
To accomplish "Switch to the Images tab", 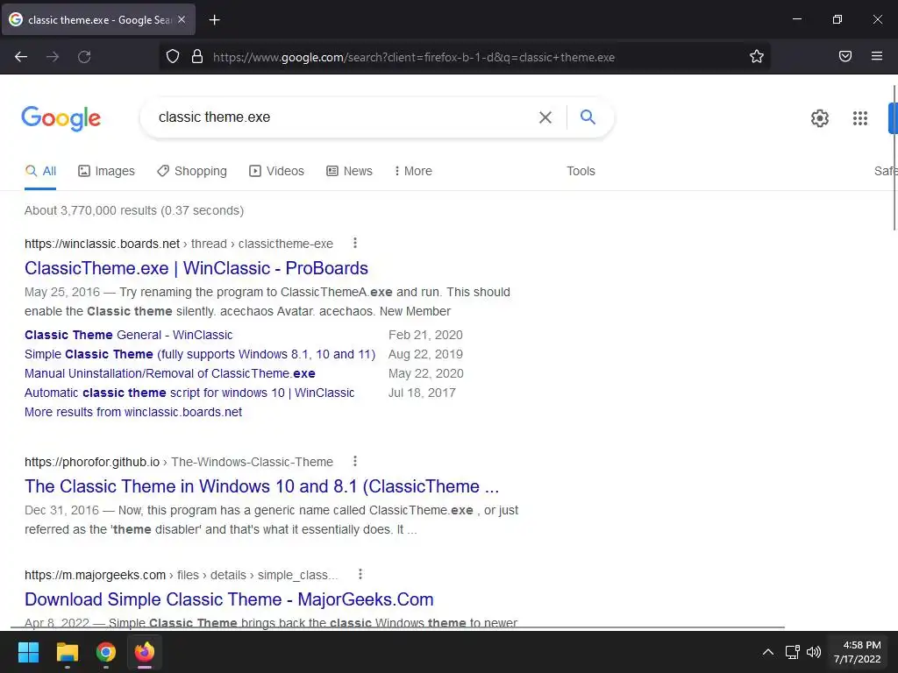I will [x=106, y=171].
